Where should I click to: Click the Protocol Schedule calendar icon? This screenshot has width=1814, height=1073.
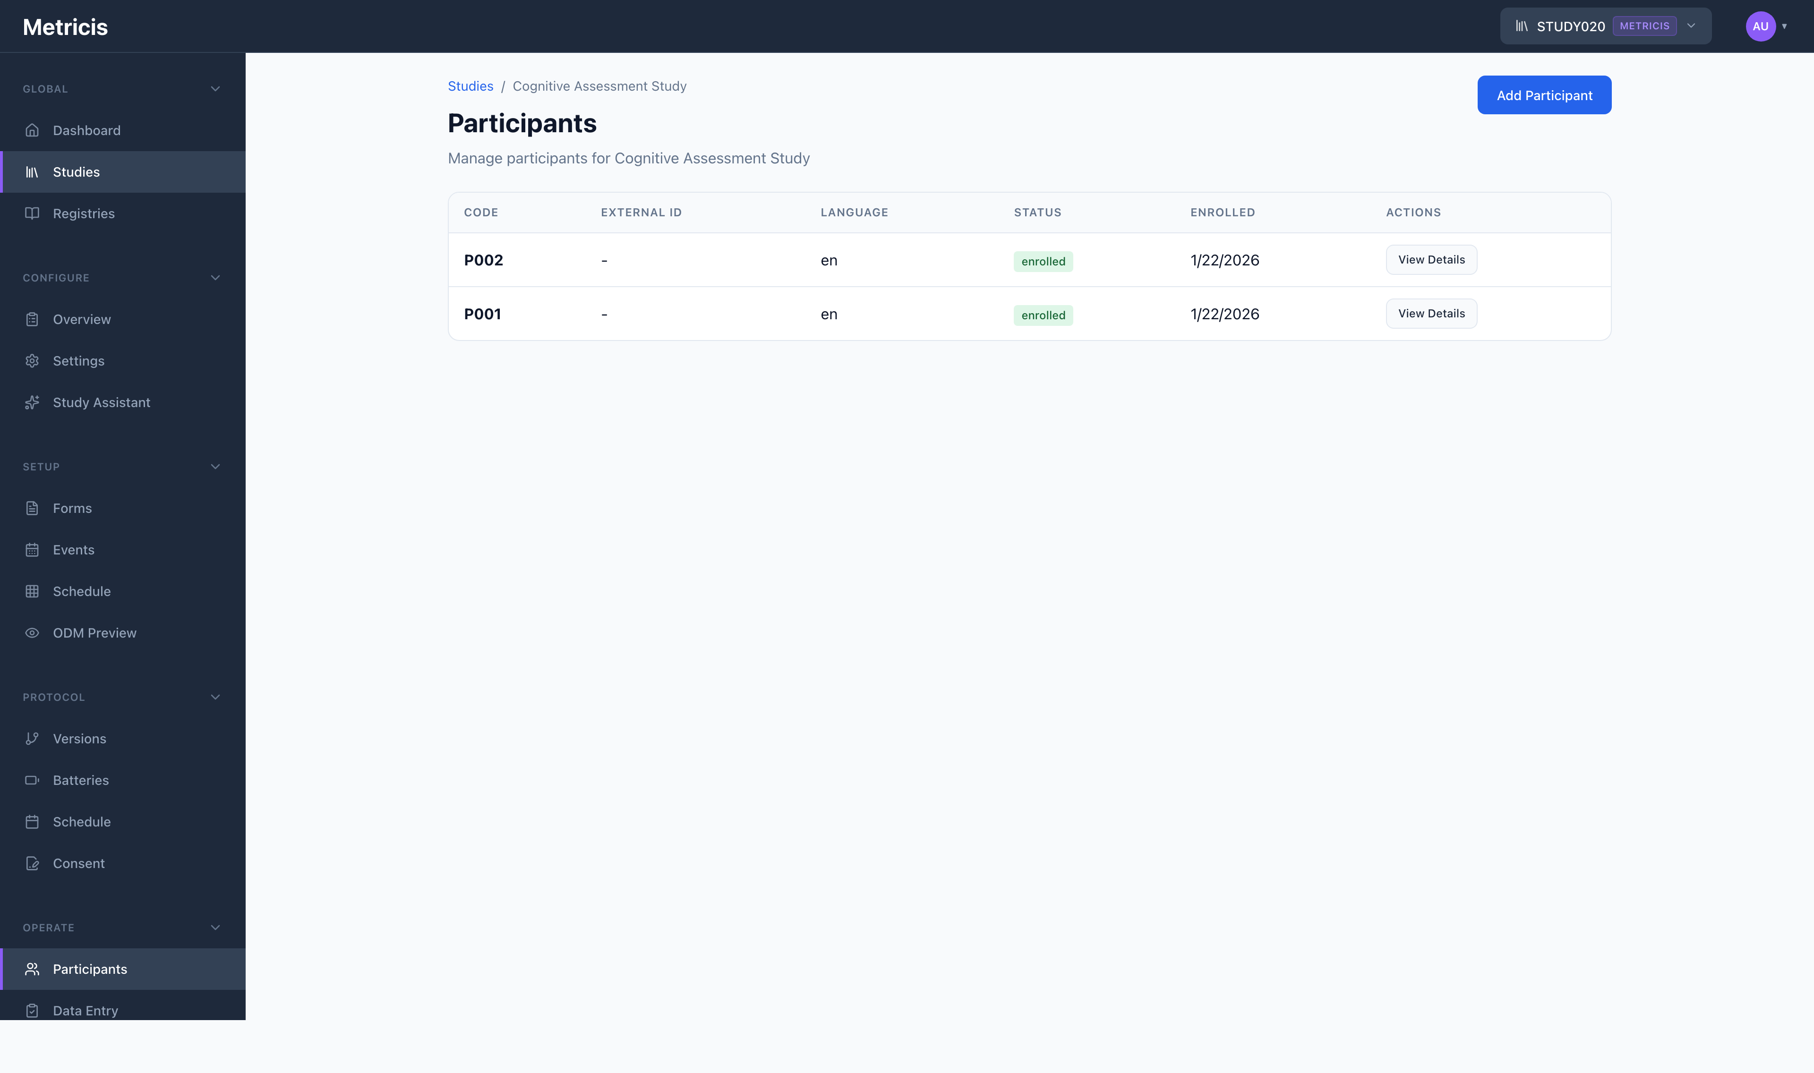tap(32, 822)
